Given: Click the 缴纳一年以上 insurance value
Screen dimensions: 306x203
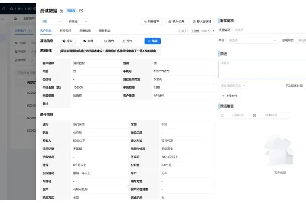Looking at the screenshot, I should pos(82,173).
